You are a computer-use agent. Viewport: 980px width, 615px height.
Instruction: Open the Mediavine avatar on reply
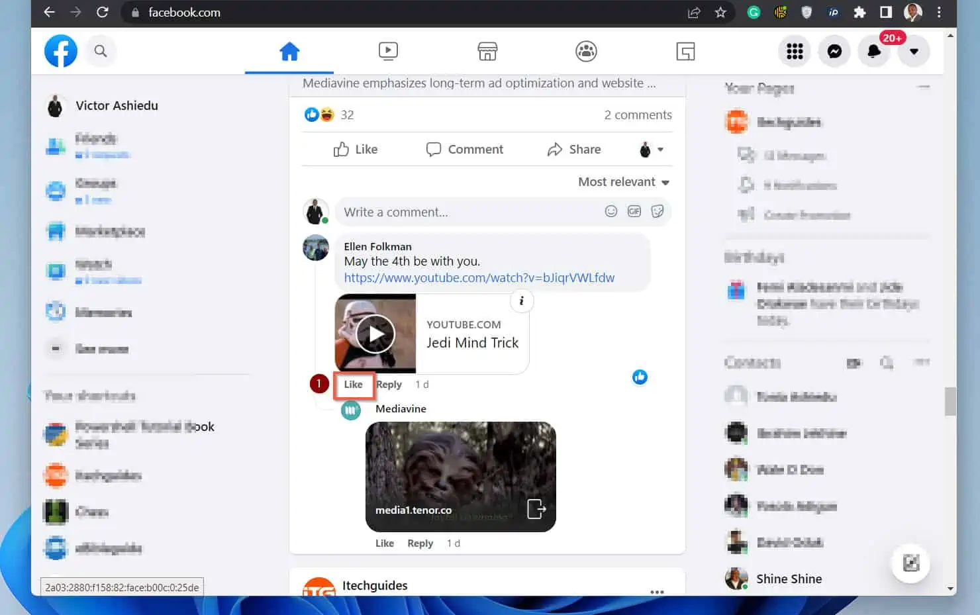coord(351,410)
